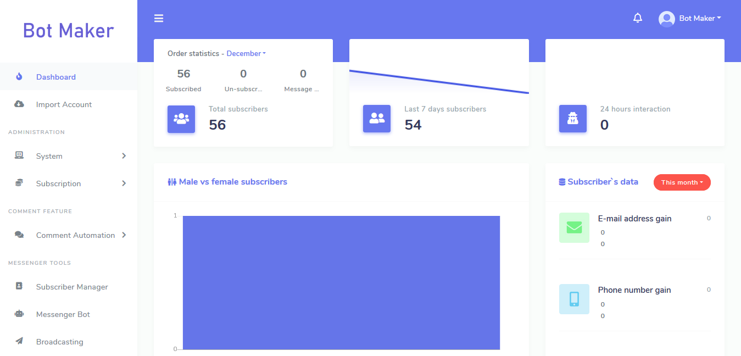Open Import Account page
The height and width of the screenshot is (356, 741).
click(64, 104)
